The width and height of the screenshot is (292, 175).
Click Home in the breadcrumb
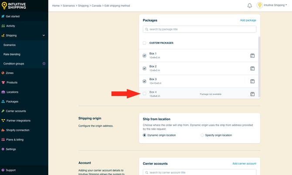(56, 6)
